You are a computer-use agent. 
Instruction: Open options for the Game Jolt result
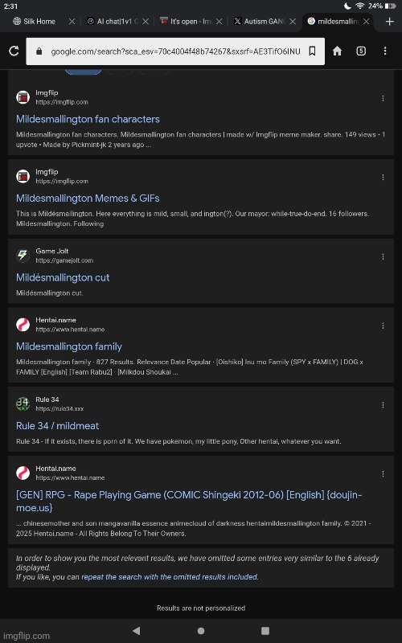point(383,256)
